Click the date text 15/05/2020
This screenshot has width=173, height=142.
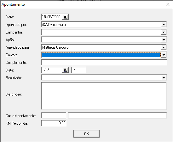coord(51,17)
